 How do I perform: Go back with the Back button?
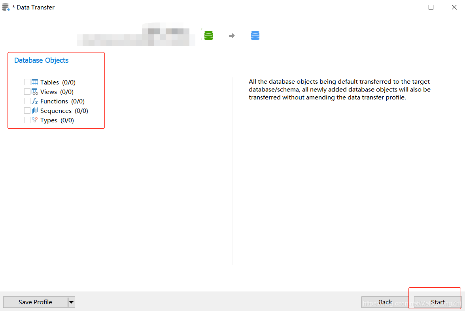(x=385, y=302)
